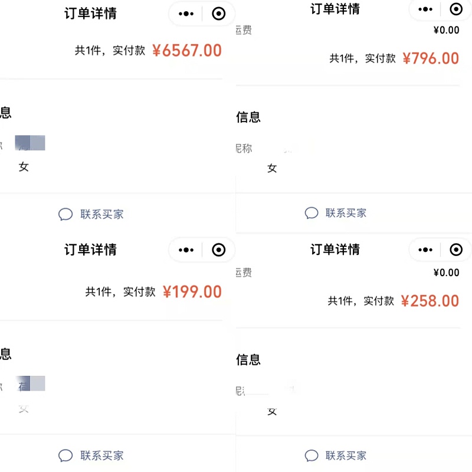
Task: Open the more options menu on ¥258.00 order
Action: [425, 250]
